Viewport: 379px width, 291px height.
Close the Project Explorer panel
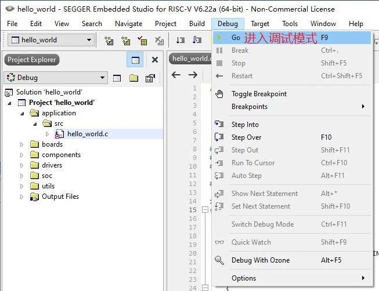tap(155, 60)
